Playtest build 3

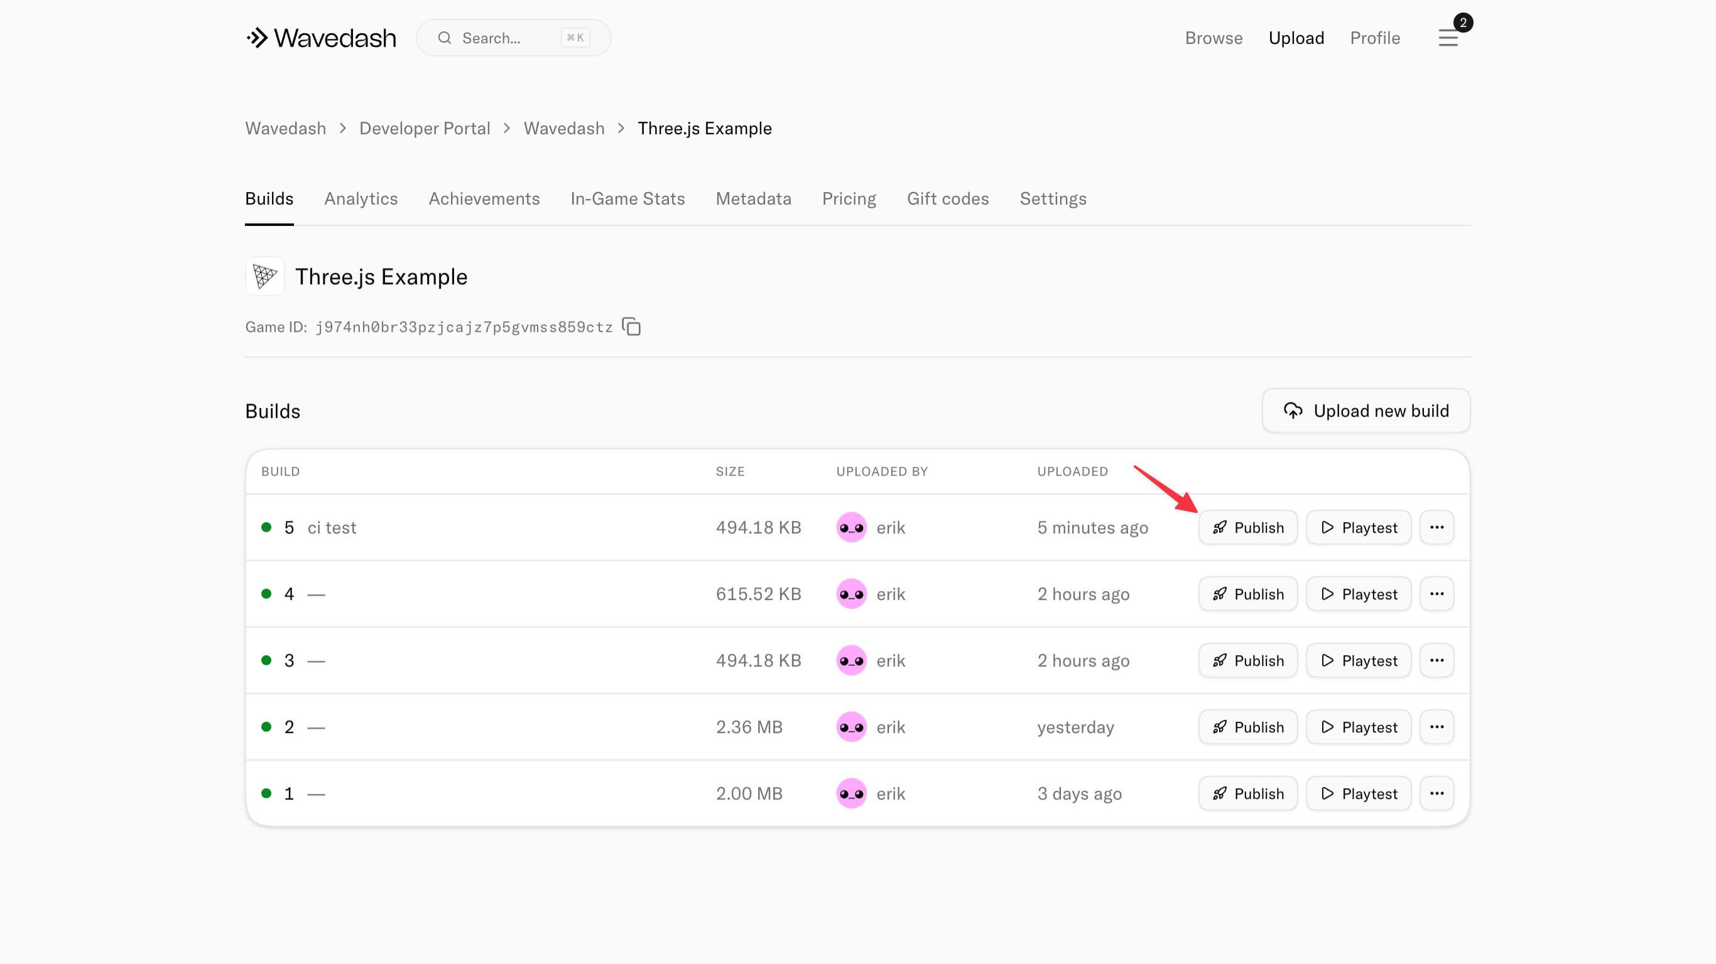(1358, 660)
